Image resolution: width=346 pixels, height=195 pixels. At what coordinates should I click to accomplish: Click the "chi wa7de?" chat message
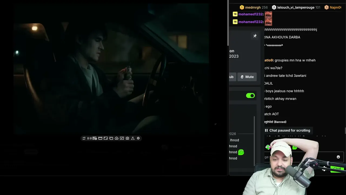[x=273, y=68]
